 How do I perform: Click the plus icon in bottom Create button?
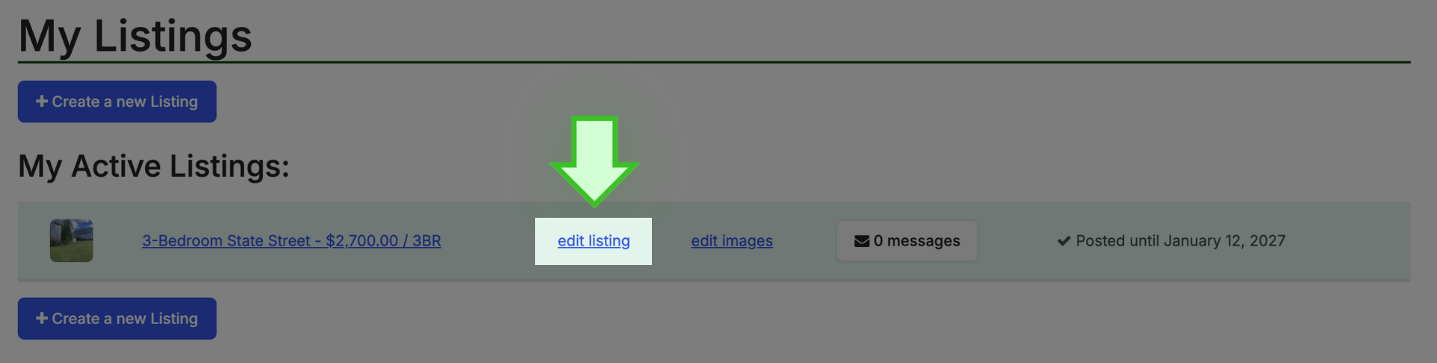42,318
